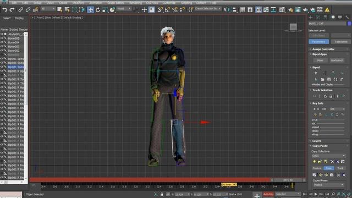Viewport: 352px width, 198px height.
Task: Collapse the Biped Apps rollout
Action: point(320,54)
